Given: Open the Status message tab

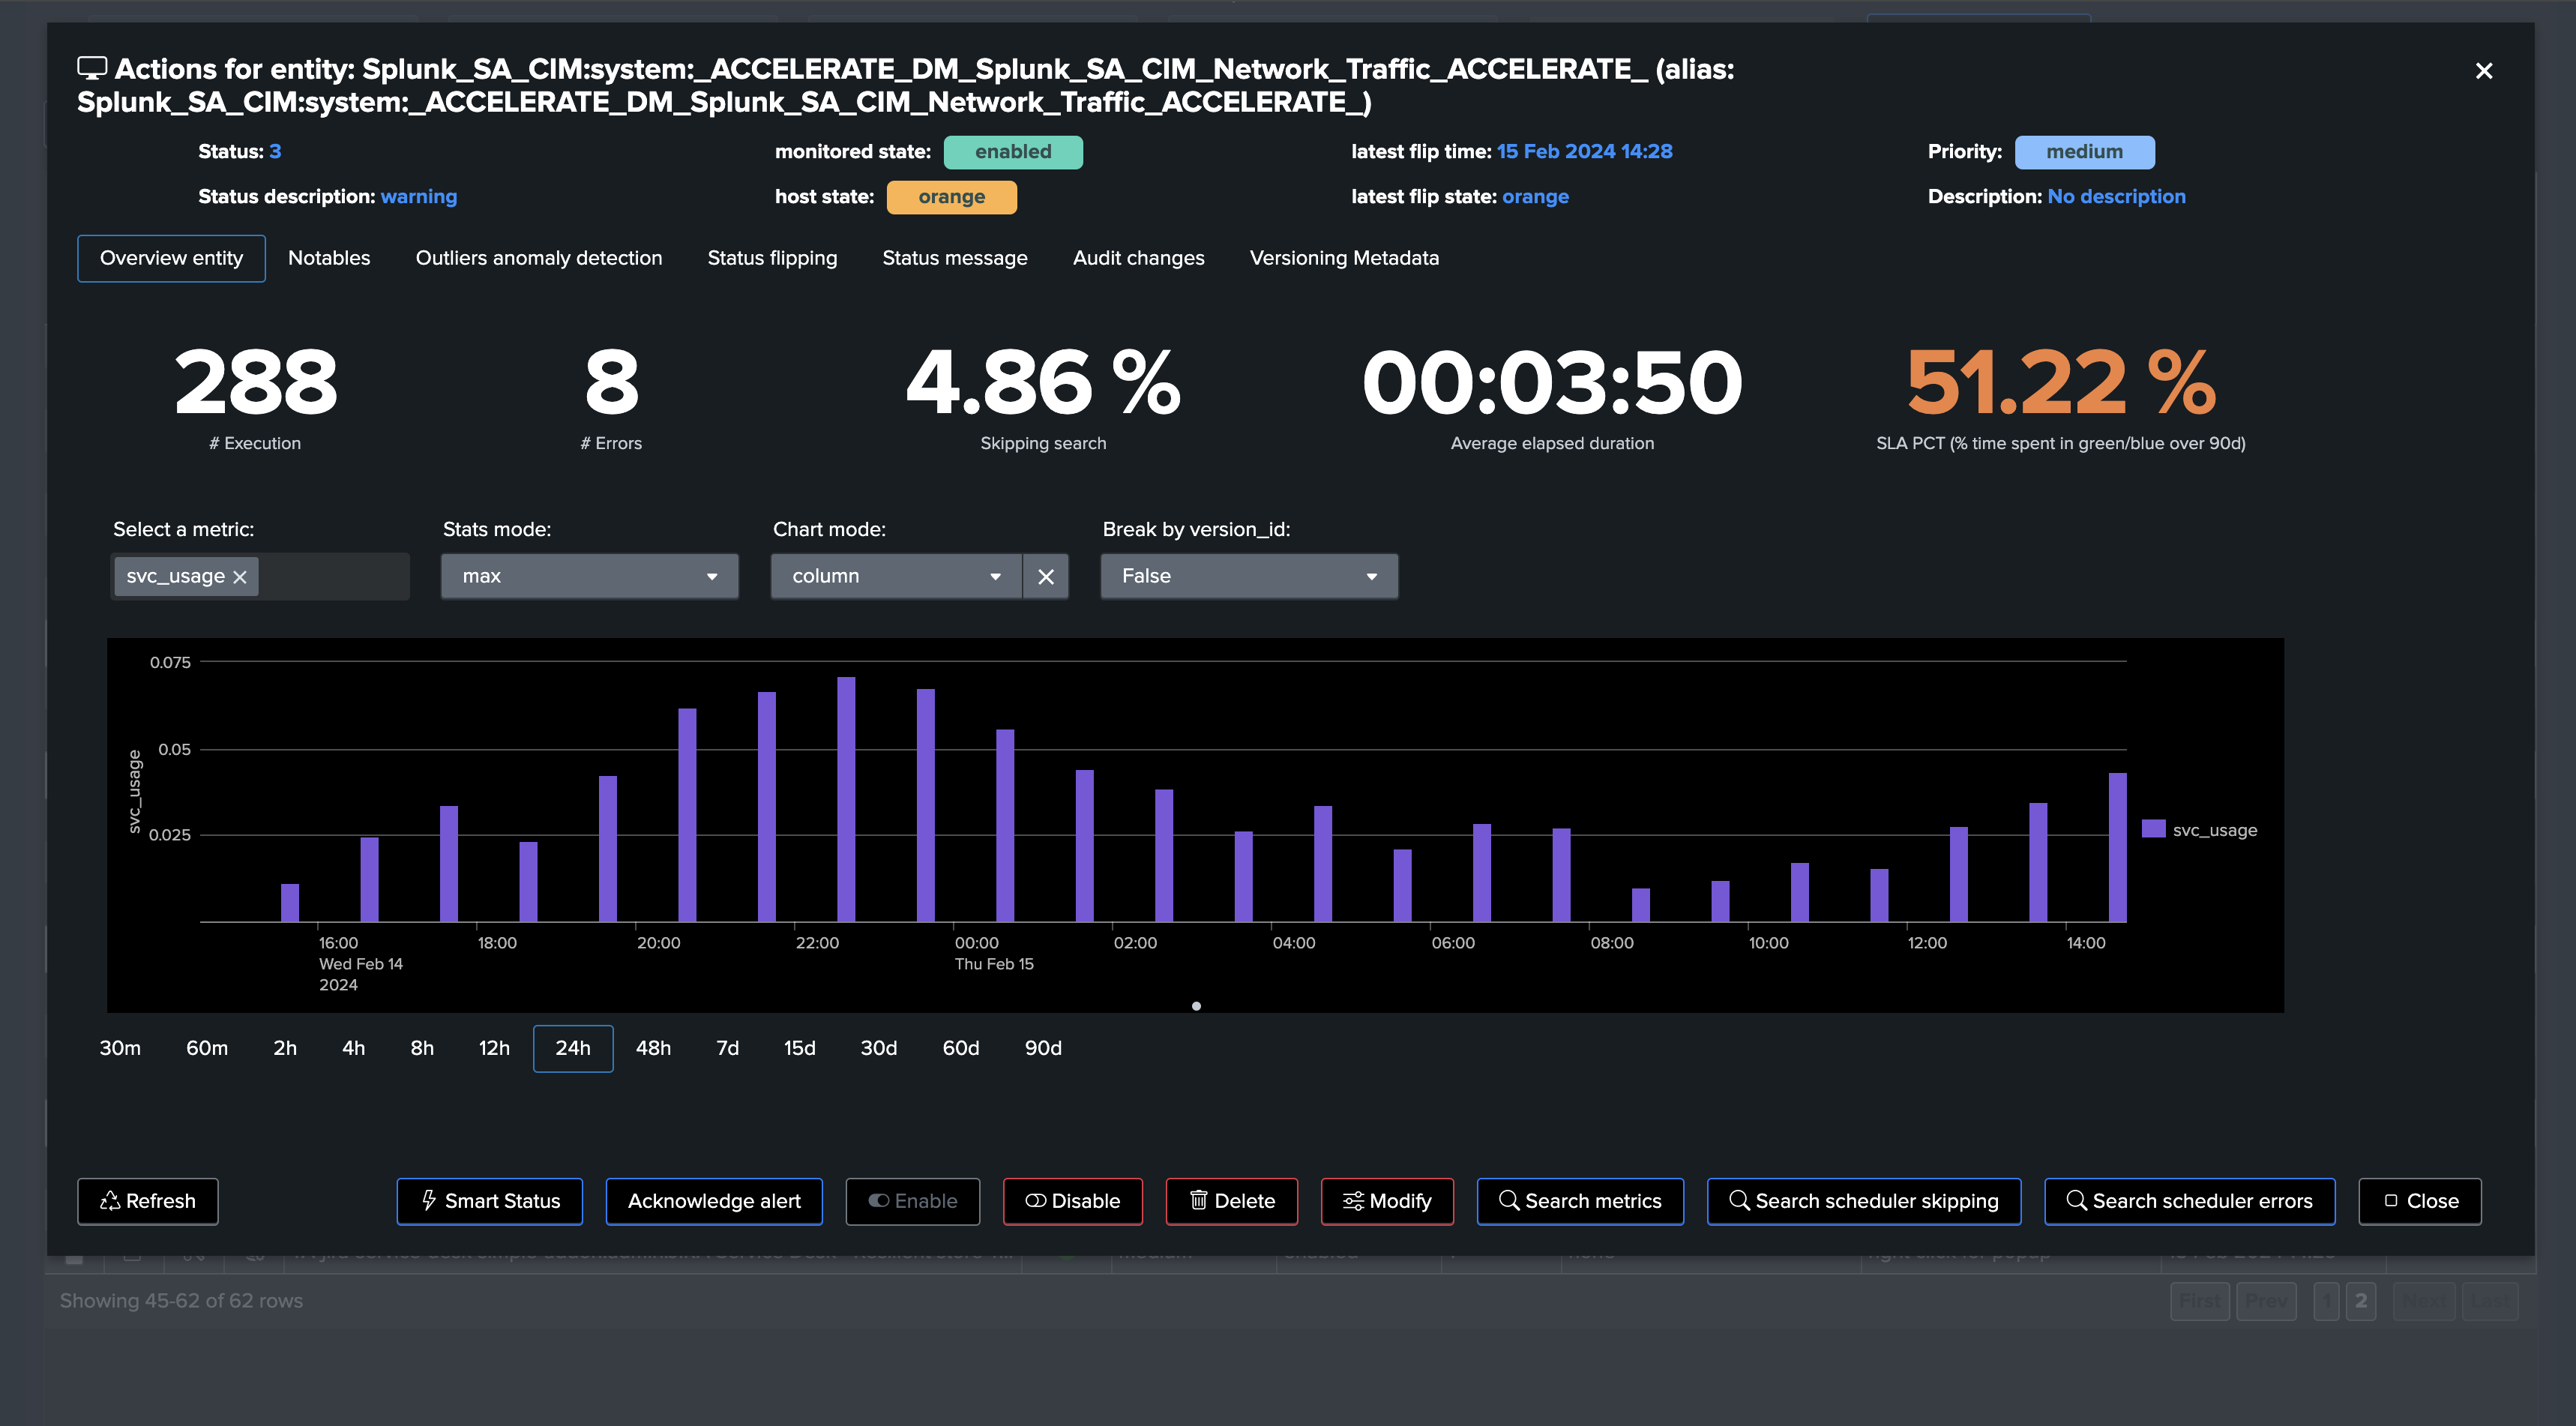Looking at the screenshot, I should pos(955,258).
